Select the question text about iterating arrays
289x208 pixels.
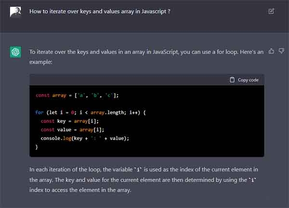click(x=100, y=12)
